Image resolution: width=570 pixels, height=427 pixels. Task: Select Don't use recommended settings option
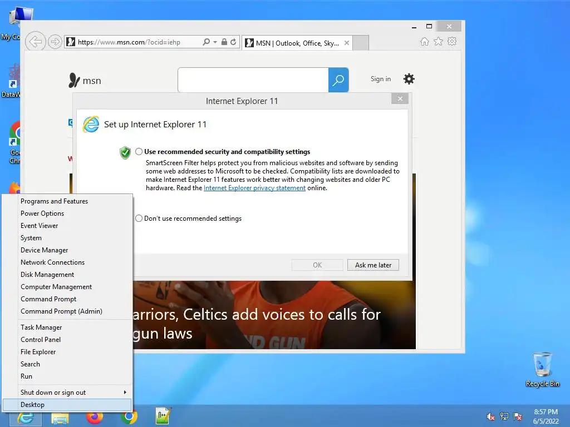139,218
